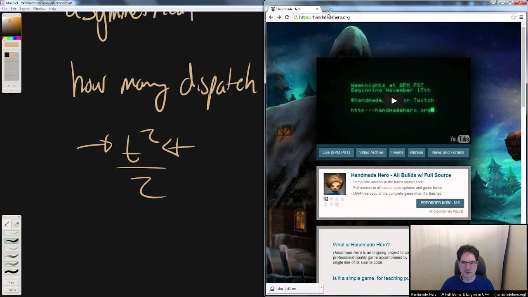Click the 'What is Handmade Hero?' heading
This screenshot has height=297, width=528.
(361, 245)
